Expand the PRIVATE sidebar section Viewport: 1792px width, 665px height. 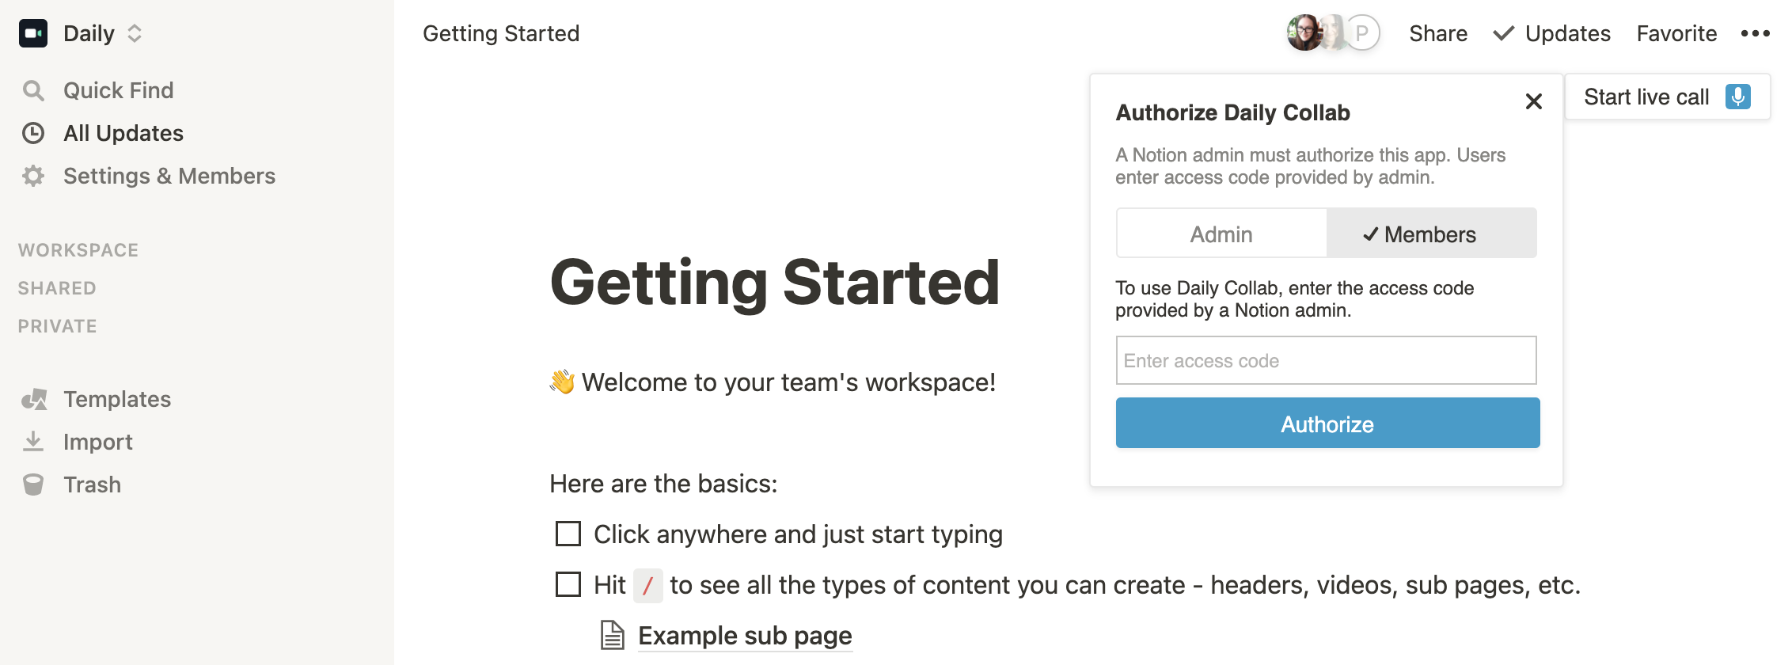pyautogui.click(x=58, y=326)
